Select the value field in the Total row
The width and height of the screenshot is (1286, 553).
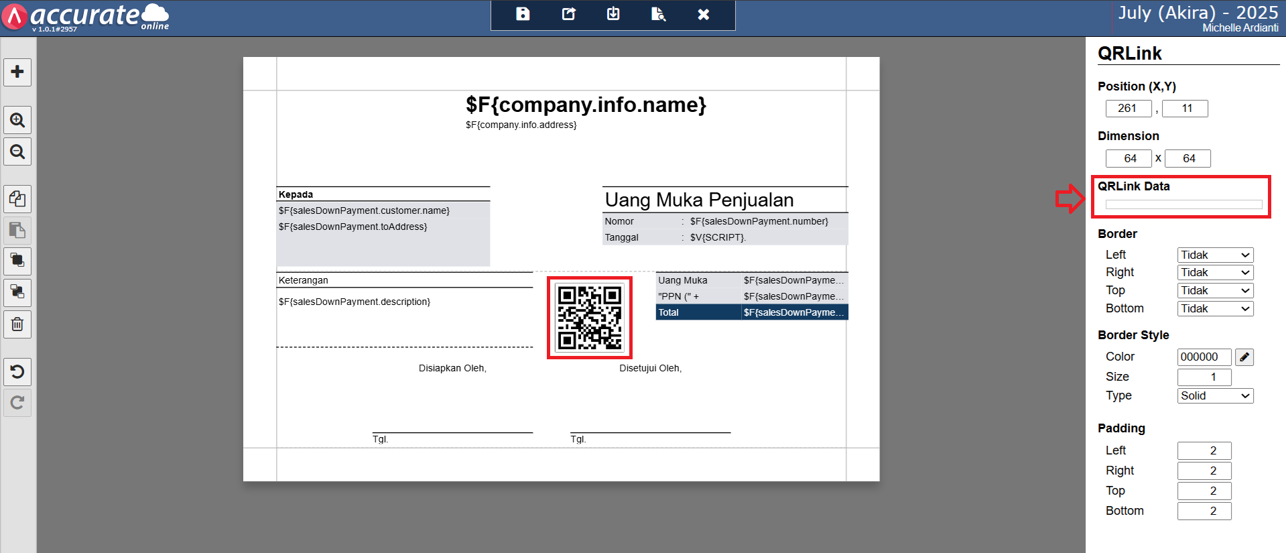click(795, 312)
